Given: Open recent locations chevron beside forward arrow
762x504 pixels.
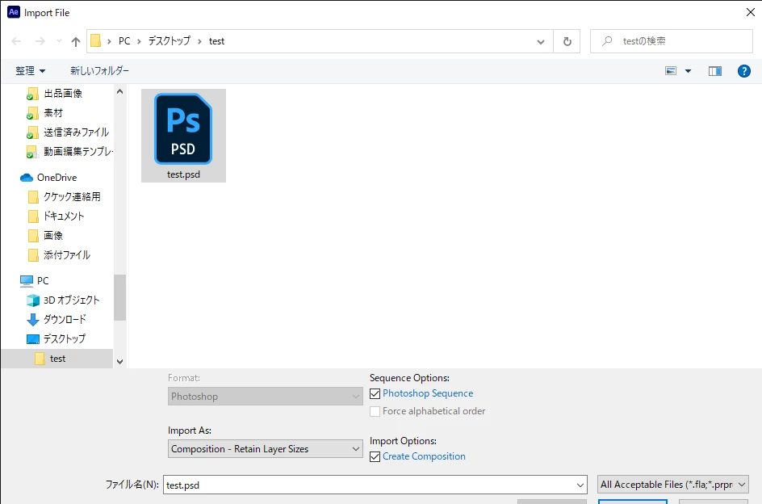Looking at the screenshot, I should [x=59, y=41].
